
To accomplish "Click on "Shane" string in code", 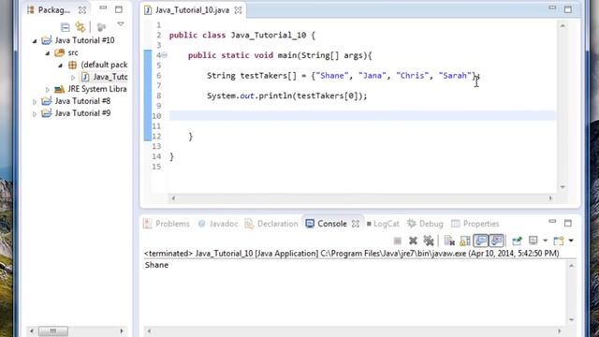I will (x=332, y=76).
